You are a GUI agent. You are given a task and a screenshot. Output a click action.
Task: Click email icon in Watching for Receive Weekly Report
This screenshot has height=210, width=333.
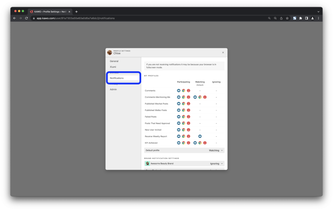pos(200,136)
